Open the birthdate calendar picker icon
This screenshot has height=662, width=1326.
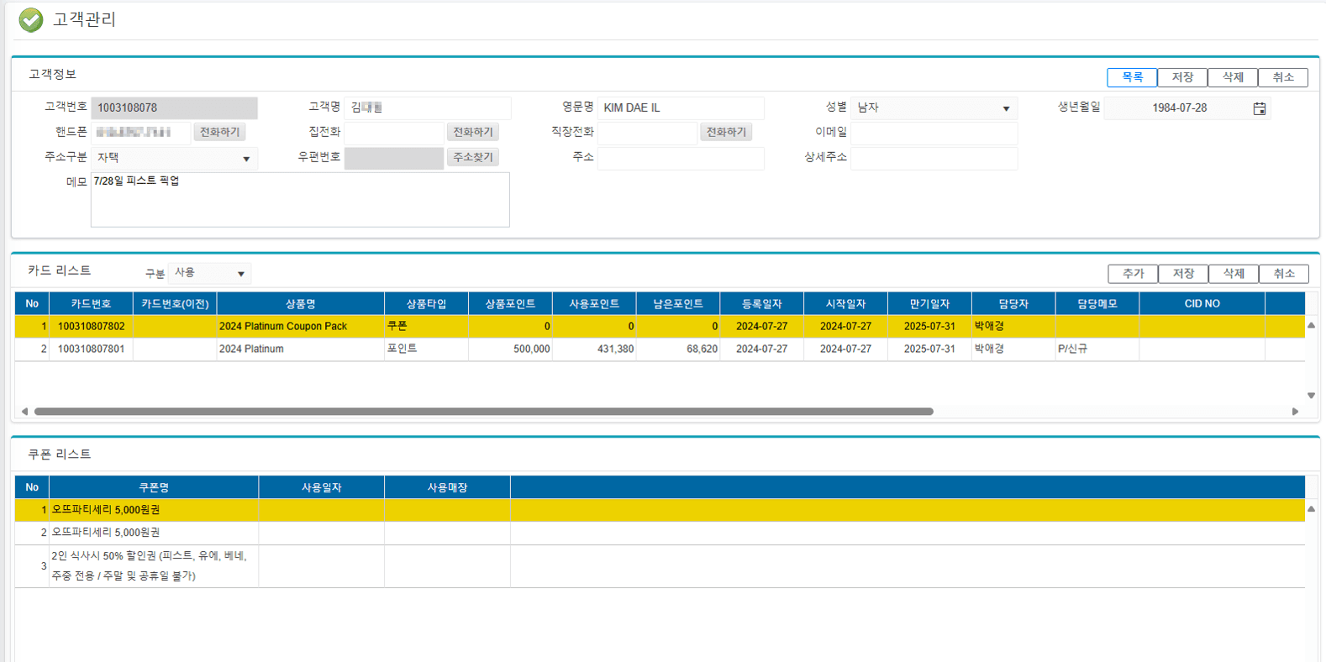[1259, 108]
